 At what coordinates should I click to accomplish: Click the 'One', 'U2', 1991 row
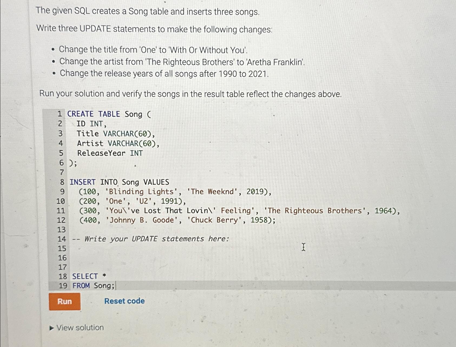click(x=131, y=201)
